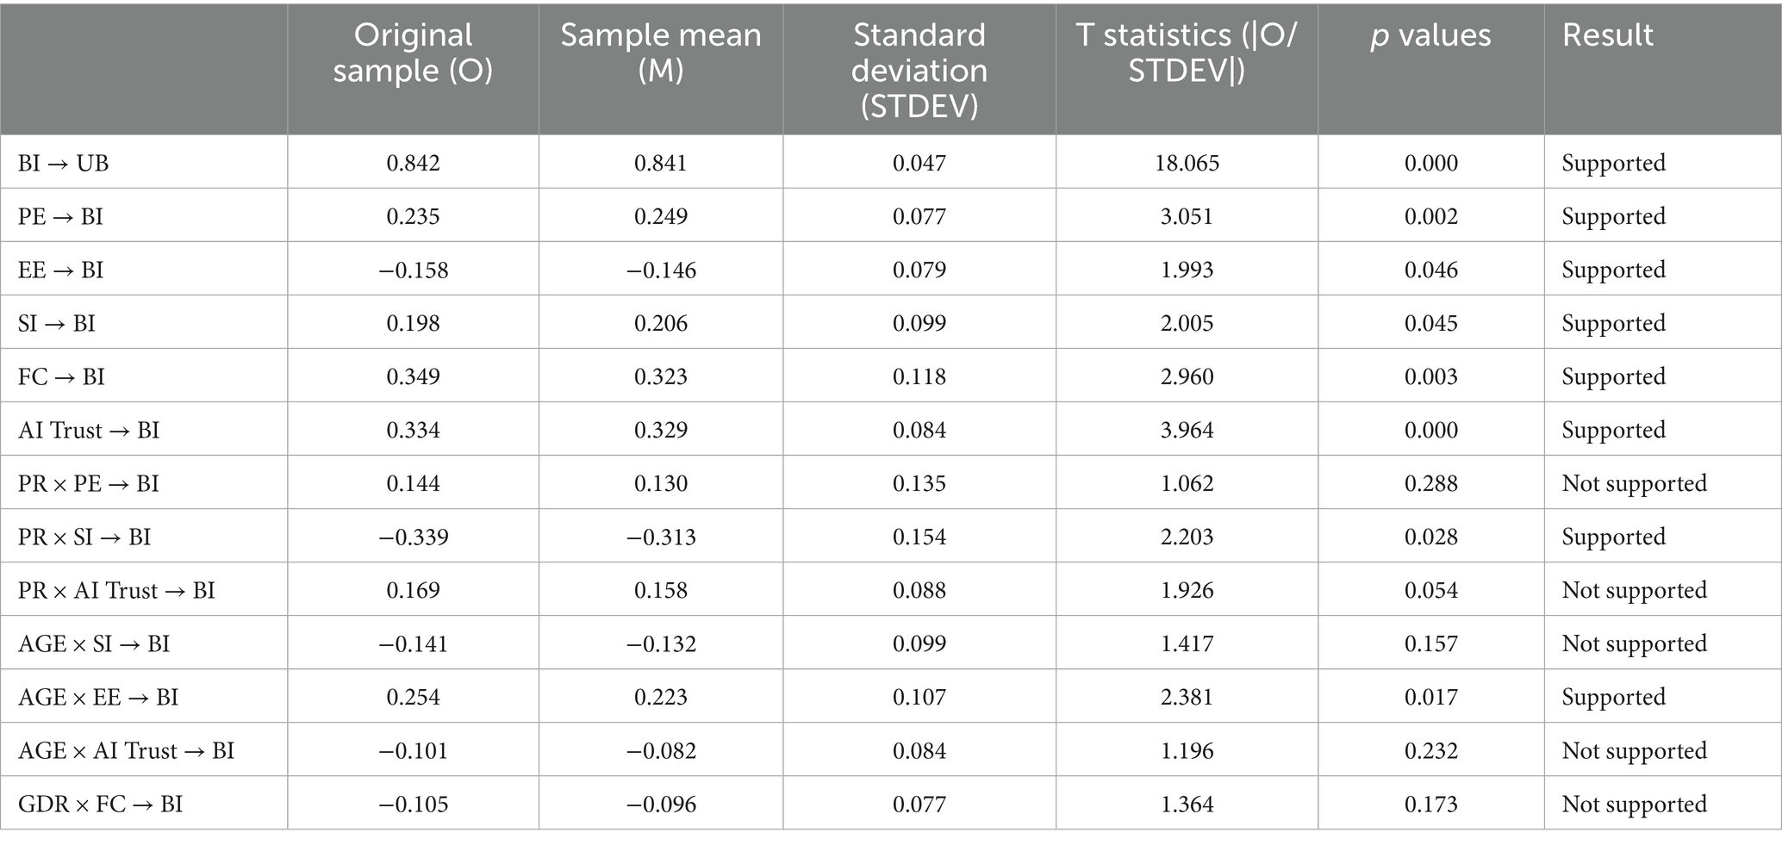Image resolution: width=1782 pixels, height=845 pixels.
Task: Select the 'AGE × EE → BI' row label
Action: pos(98,697)
